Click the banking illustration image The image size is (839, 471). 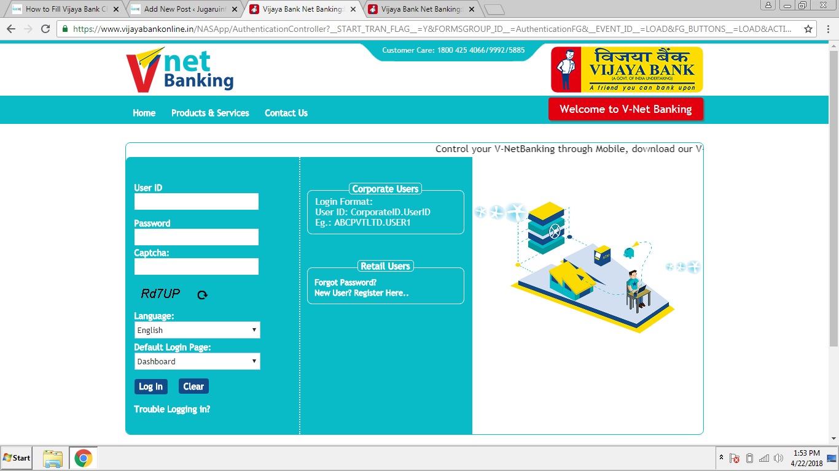point(588,267)
